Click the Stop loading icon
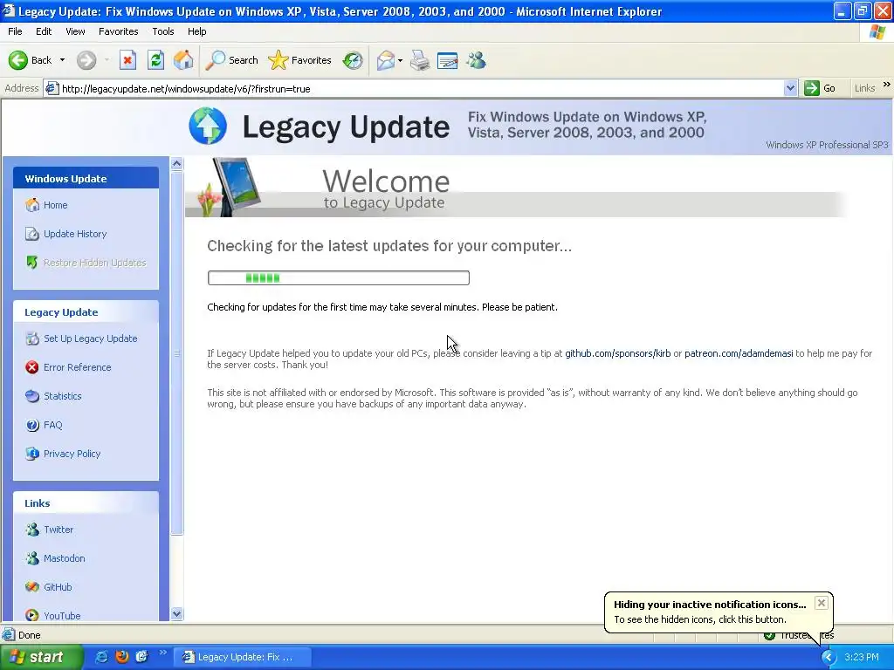The image size is (894, 670). click(127, 60)
